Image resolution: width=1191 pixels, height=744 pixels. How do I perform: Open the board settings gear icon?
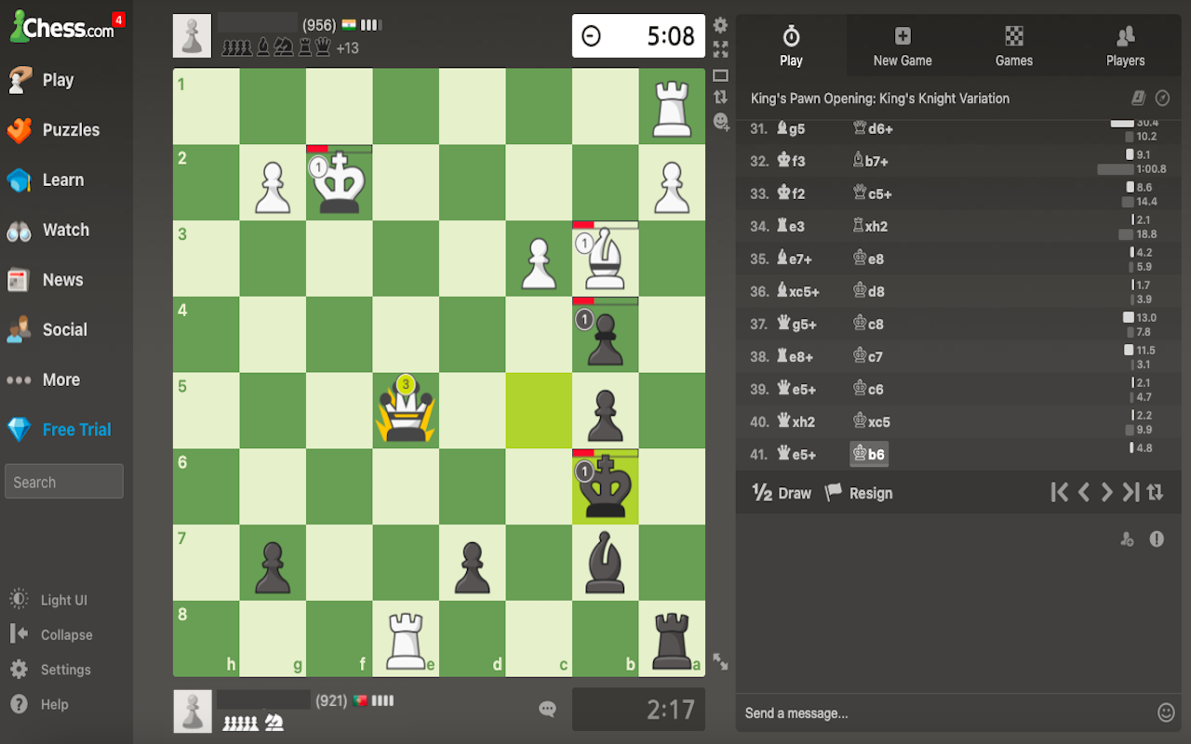pos(721,26)
